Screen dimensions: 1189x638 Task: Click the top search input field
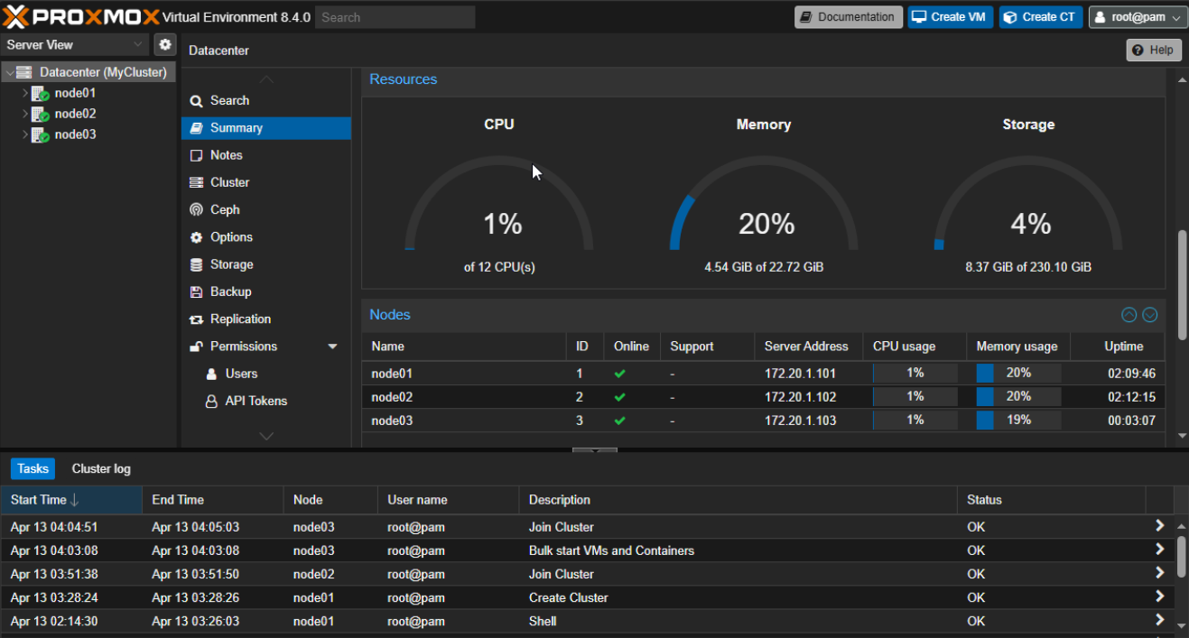coord(395,17)
